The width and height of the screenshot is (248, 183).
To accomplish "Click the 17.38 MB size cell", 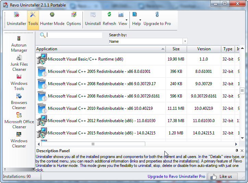I will pos(176,121).
